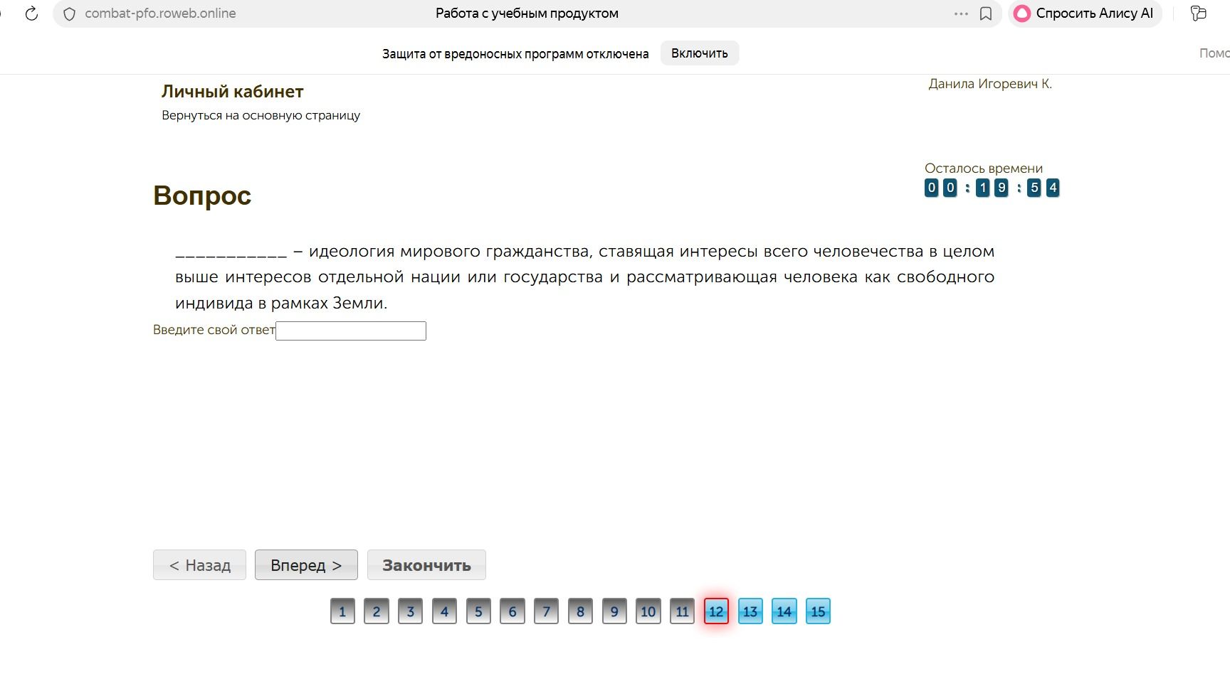Click the address bar URL combat-pfo.roweb.online

[160, 14]
